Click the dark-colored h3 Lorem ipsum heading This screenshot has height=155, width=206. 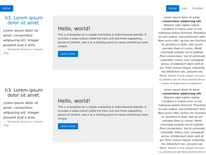pyautogui.click(x=24, y=93)
